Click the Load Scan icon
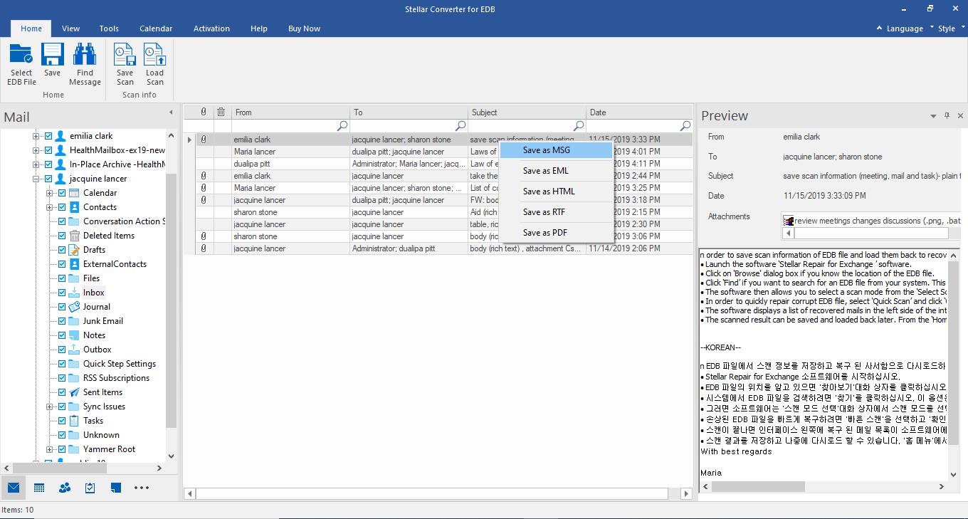This screenshot has height=519, width=968. coord(154,54)
